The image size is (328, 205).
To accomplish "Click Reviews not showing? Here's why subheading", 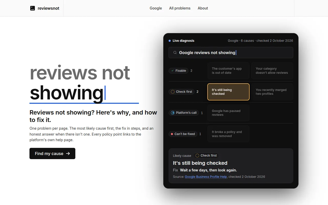I will click(93, 116).
